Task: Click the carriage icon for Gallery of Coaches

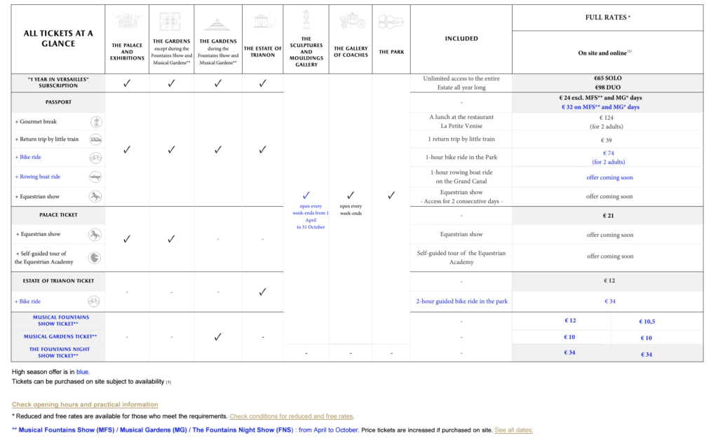Action: coord(351,22)
